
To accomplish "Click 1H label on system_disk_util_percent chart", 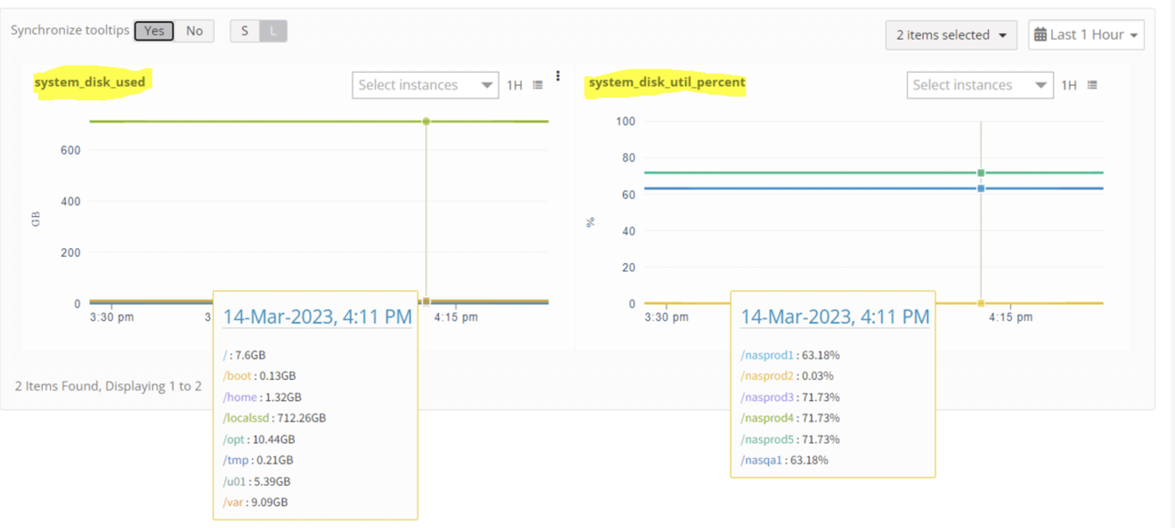I will [x=1069, y=85].
